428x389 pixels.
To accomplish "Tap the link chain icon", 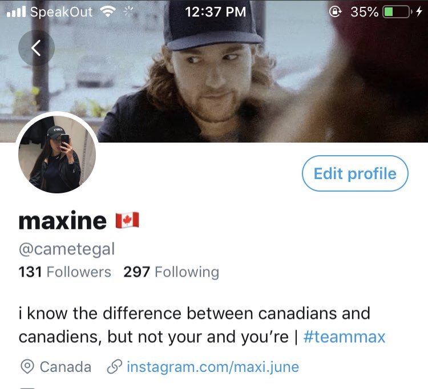I will pos(114,367).
